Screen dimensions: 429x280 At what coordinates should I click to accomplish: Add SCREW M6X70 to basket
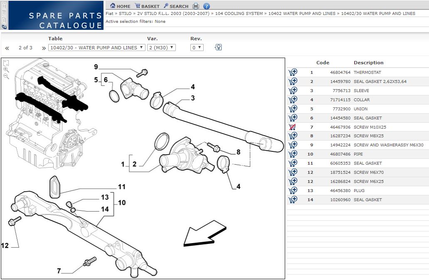coord(293,172)
